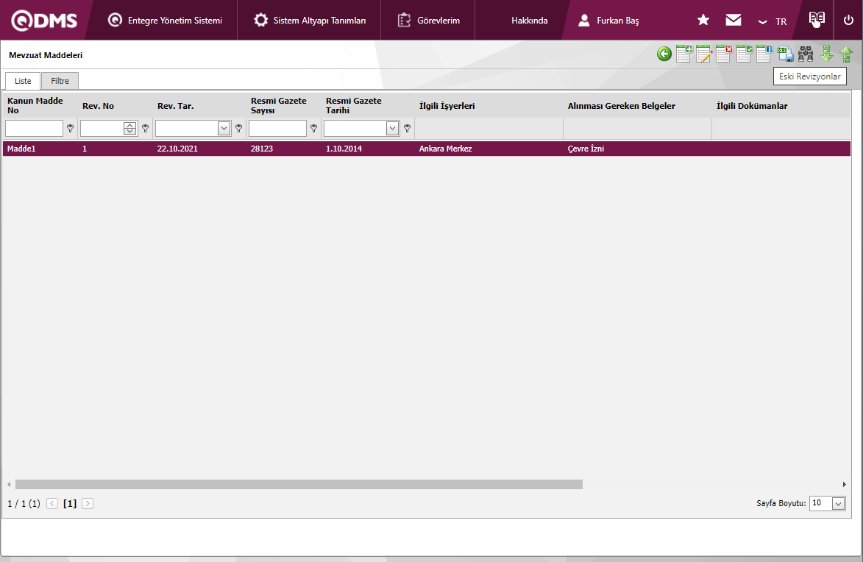Image resolution: width=863 pixels, height=562 pixels.
Task: Click the green up arrow icon
Action: (847, 54)
